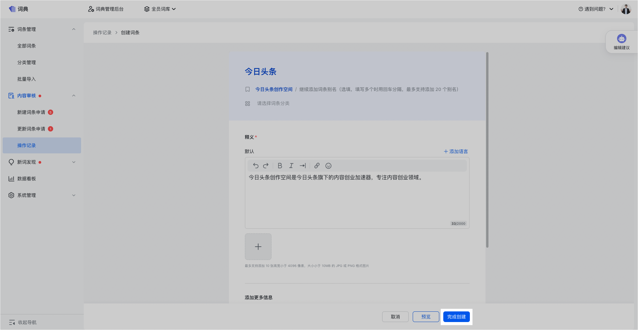Click the undo icon in editor
This screenshot has height=330, width=638.
[256, 166]
